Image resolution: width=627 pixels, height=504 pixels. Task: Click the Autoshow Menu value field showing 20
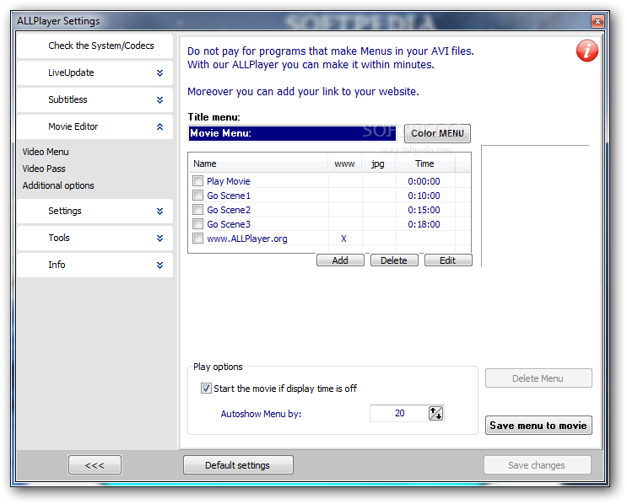point(399,413)
